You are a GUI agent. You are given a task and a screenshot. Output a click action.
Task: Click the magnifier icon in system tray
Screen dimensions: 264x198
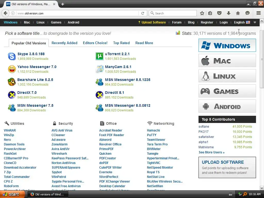tap(245, 194)
